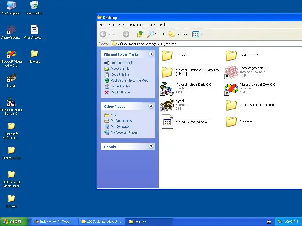
Task: Open the File menu
Action: [102, 25]
